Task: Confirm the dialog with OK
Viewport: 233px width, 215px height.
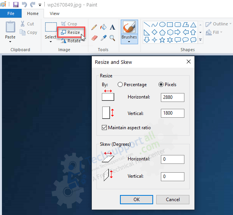Action: (137, 200)
